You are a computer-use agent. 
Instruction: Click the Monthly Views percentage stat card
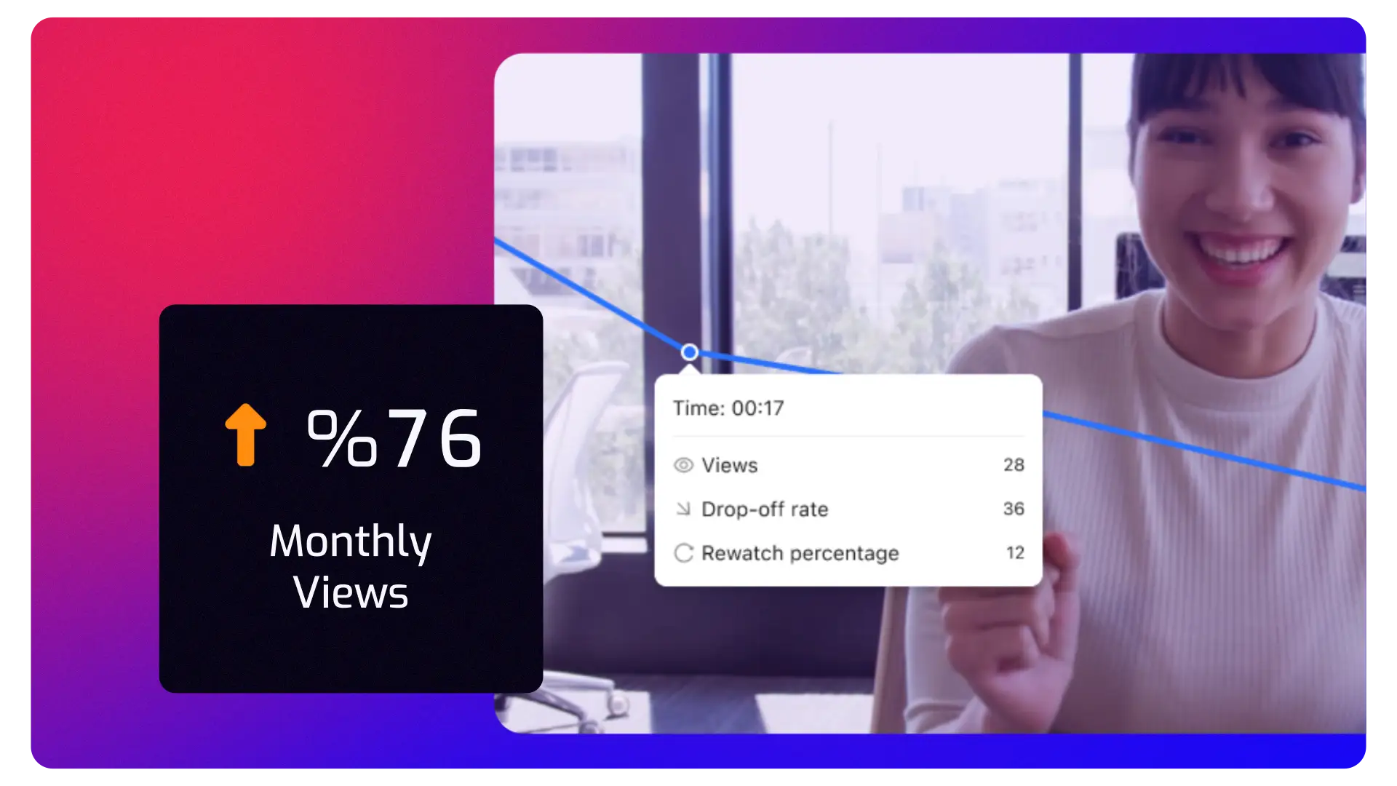351,498
